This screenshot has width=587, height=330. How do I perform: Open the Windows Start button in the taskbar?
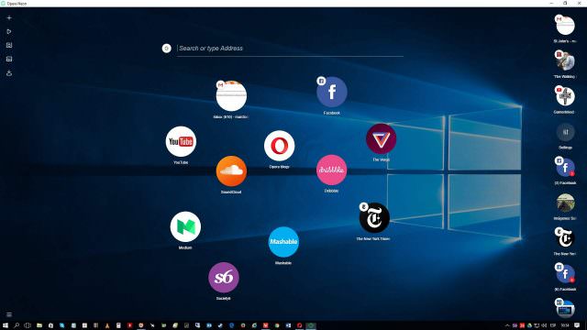tap(6, 325)
